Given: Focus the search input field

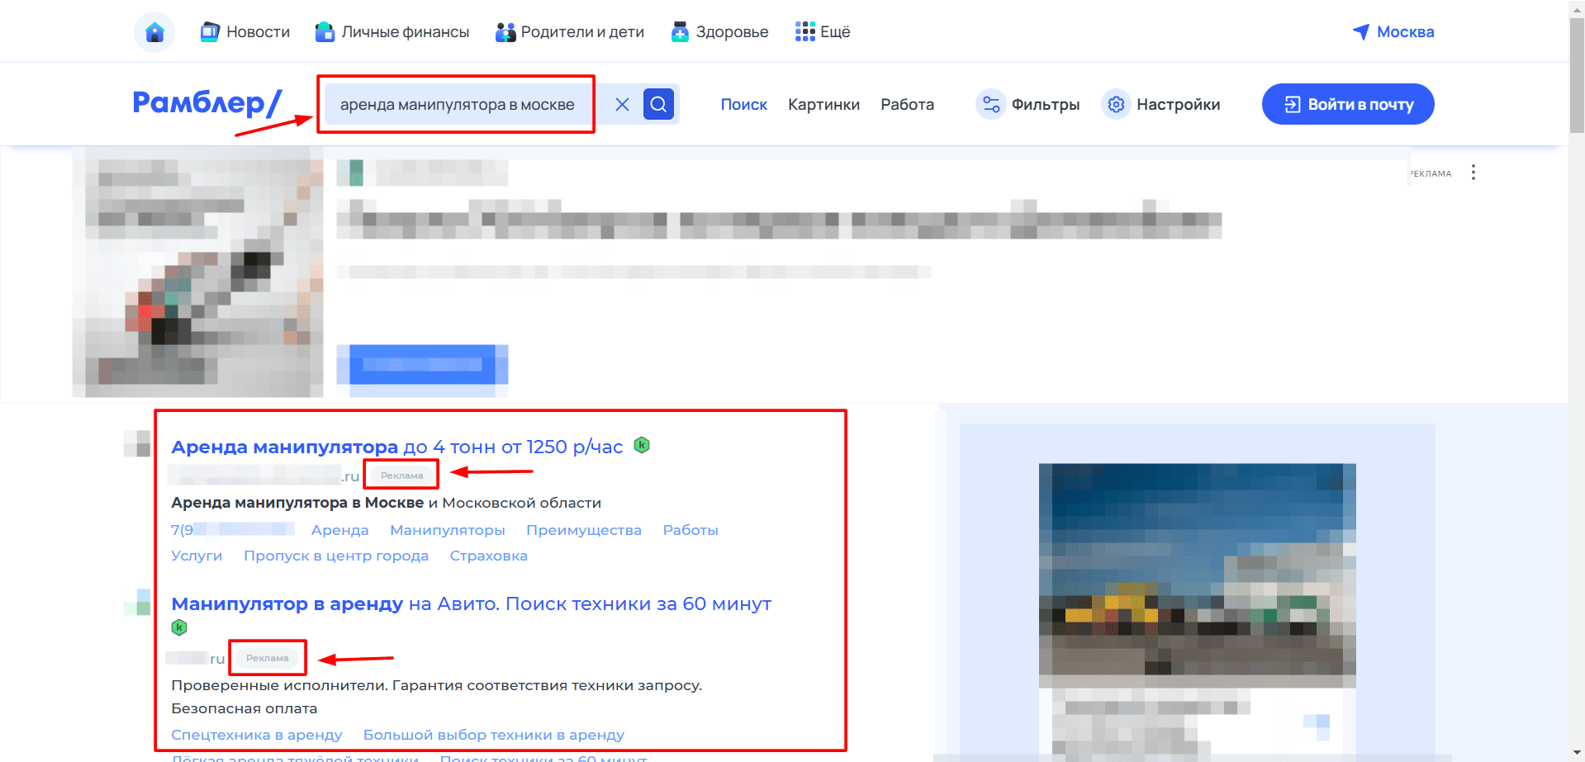Looking at the screenshot, I should pyautogui.click(x=458, y=104).
